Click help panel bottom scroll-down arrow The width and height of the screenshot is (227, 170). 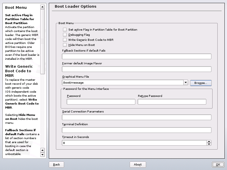(42, 154)
